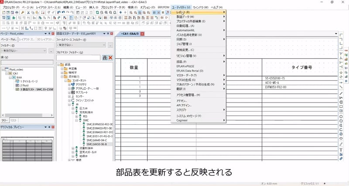Open the page filter dropdown (有効でない)
The height and width of the screenshot is (186, 349).
click(24, 51)
